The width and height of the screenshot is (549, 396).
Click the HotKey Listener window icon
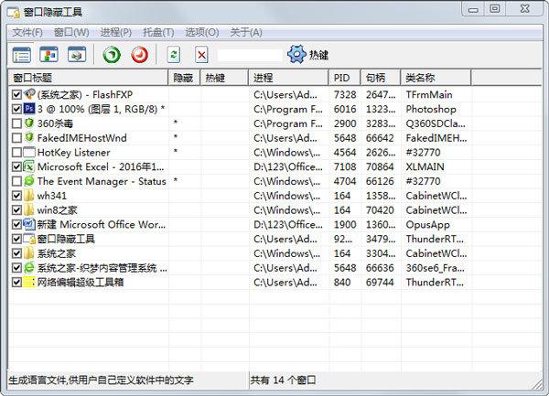29,152
